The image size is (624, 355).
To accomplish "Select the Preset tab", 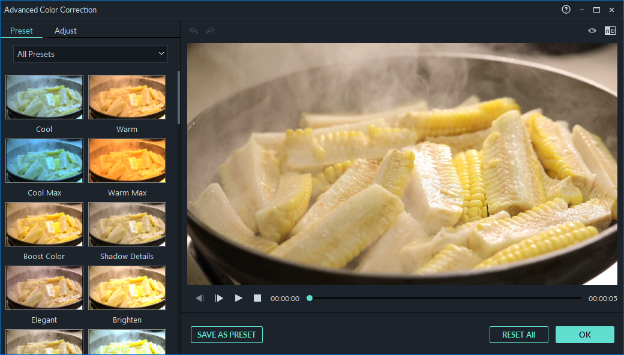I will pyautogui.click(x=22, y=31).
